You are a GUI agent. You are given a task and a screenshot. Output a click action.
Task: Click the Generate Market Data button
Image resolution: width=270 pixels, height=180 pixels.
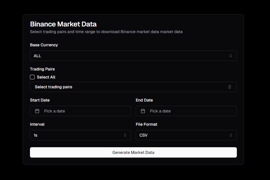133,152
